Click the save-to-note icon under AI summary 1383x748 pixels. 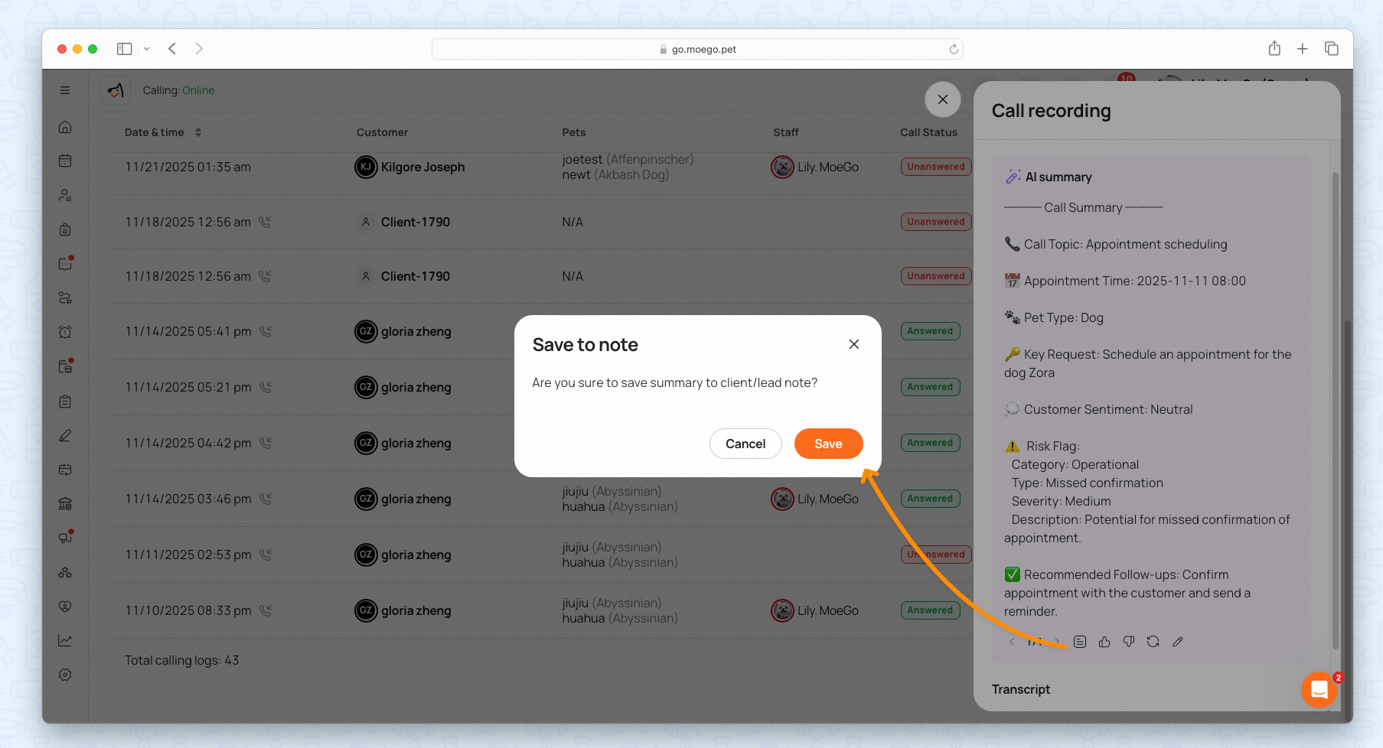click(x=1080, y=642)
